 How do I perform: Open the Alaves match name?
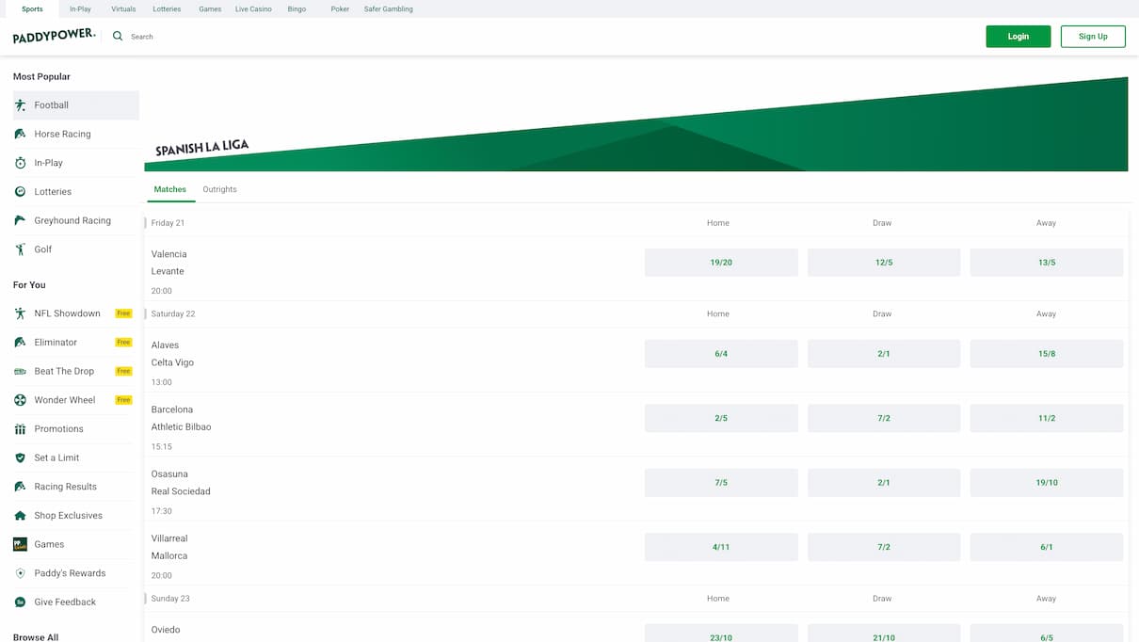pos(165,345)
